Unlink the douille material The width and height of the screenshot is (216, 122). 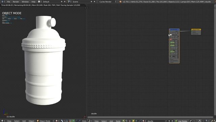[x=172, y=121]
